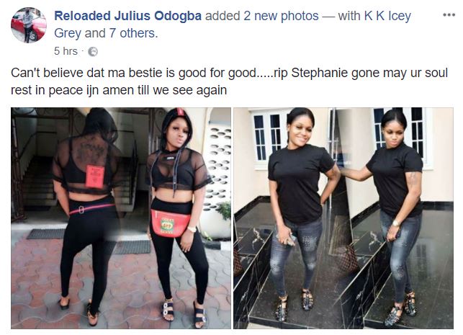
Task: Click the white window in right photo
Action: 267,138
